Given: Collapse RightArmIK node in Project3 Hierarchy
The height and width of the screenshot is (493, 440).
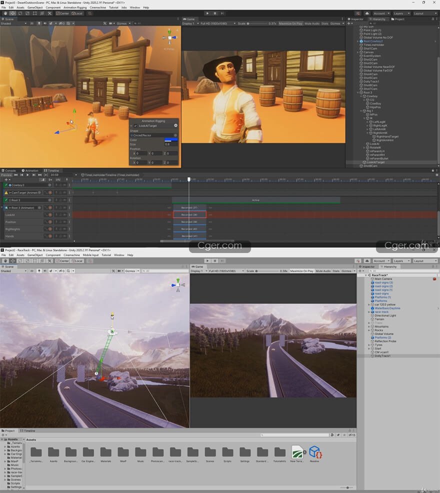Looking at the screenshot, I should pos(367,133).
